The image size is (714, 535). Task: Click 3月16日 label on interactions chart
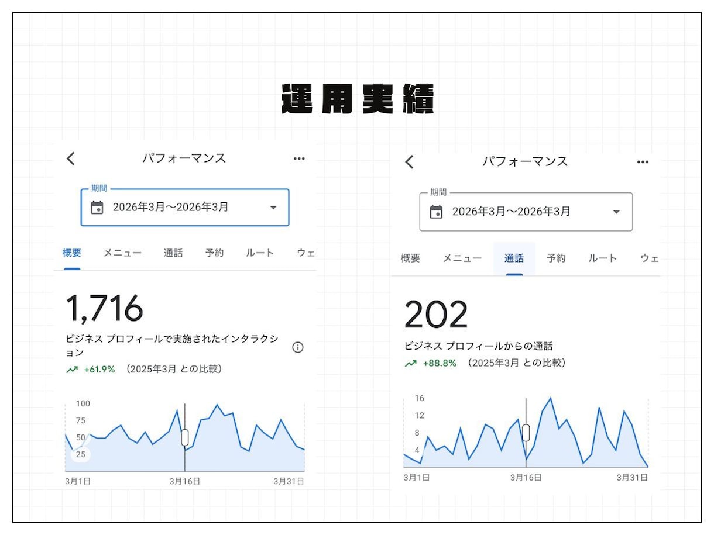[x=185, y=481]
